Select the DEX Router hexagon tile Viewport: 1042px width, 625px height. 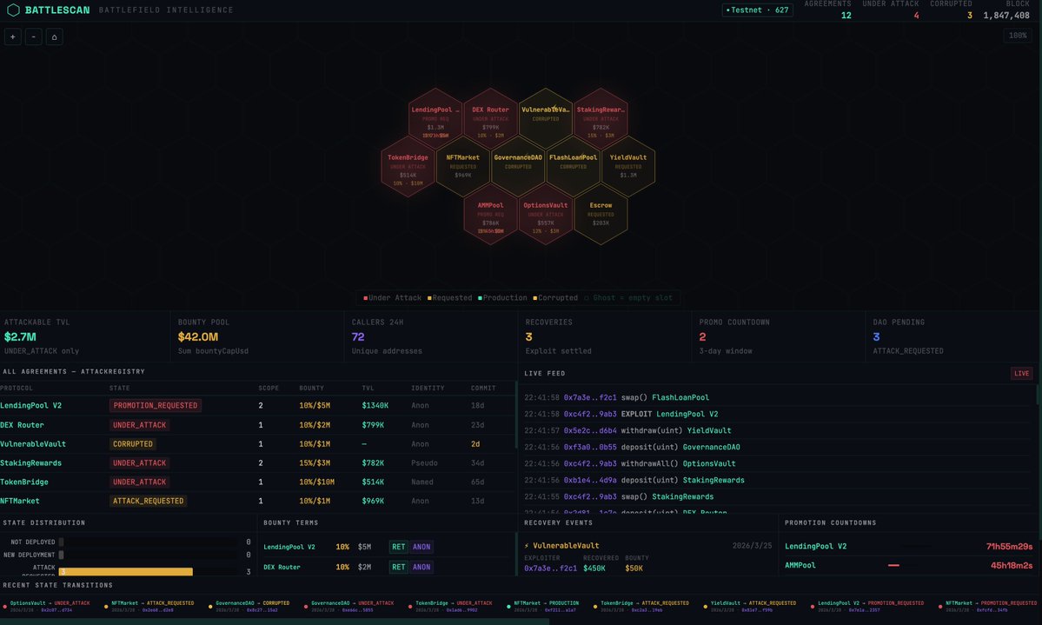[x=490, y=118]
